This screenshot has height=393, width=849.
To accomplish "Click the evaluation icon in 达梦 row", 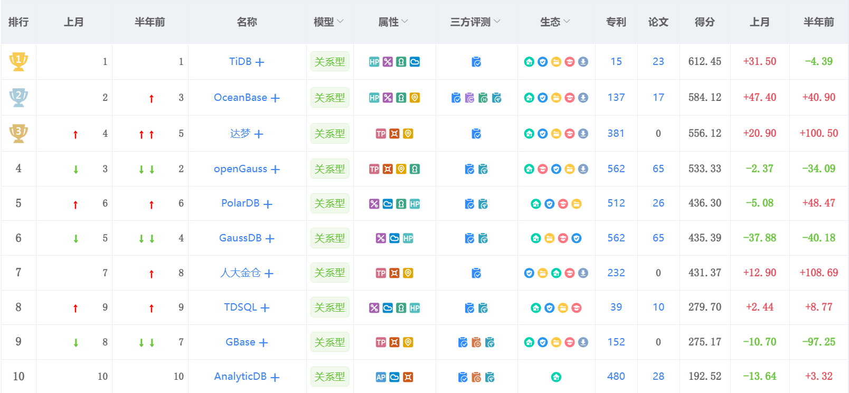I will tap(476, 134).
